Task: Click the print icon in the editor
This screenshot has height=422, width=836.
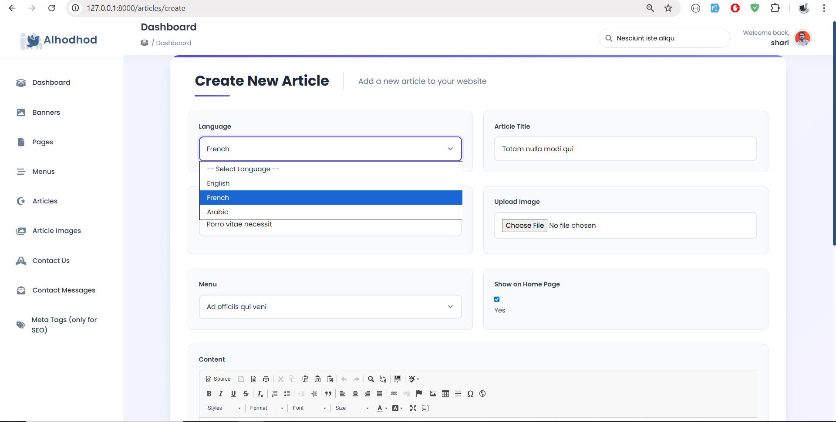Action: click(266, 379)
